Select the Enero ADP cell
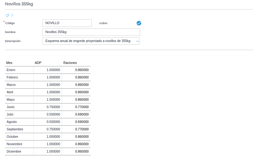253x160 pixels. [x=48, y=70]
